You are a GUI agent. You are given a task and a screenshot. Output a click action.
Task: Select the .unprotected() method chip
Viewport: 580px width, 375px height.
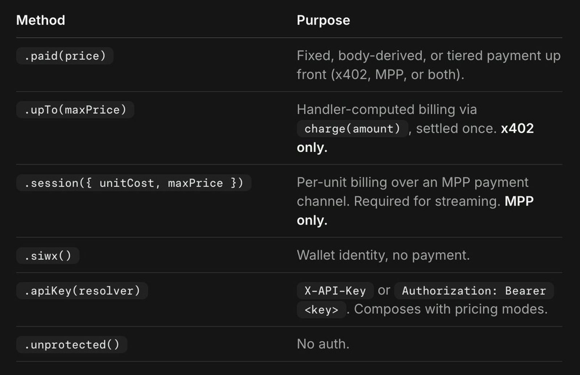click(x=72, y=345)
